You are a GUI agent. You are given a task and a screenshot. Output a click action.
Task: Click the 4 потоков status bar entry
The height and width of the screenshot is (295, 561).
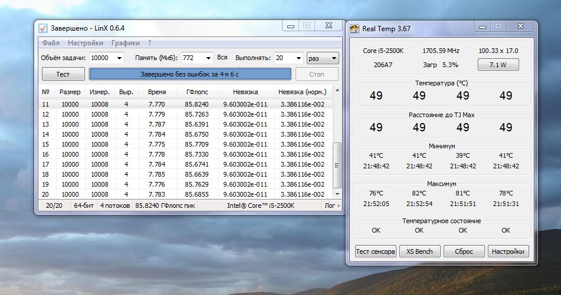click(x=115, y=205)
